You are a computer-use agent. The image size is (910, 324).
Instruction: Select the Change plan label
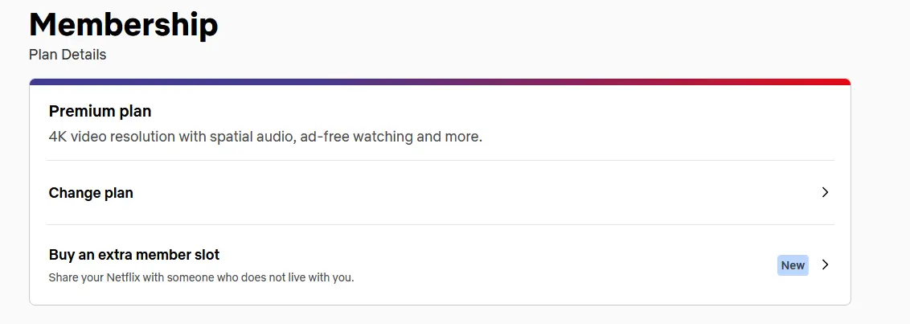pos(91,193)
